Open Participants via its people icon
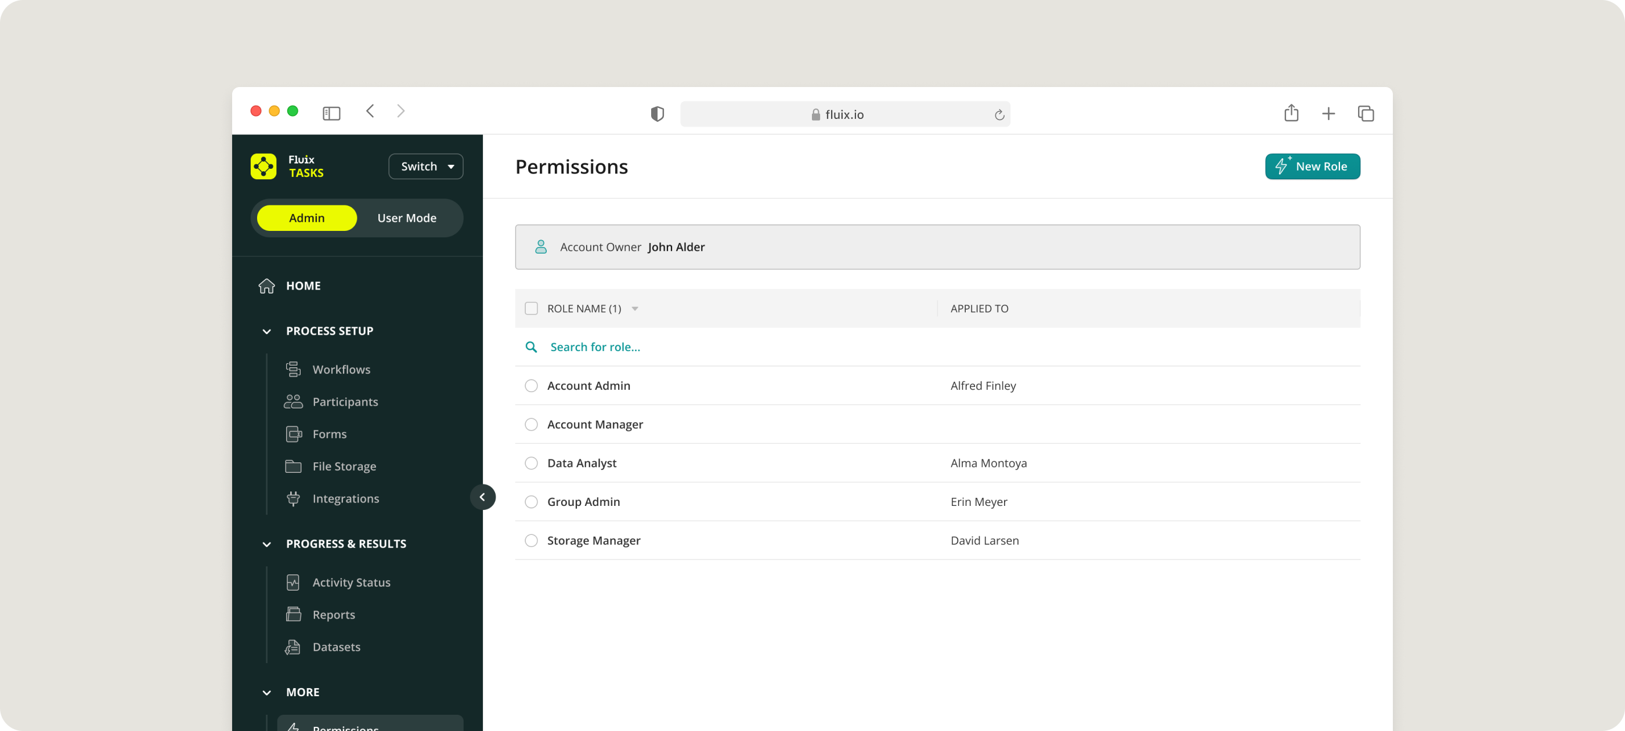The image size is (1625, 731). [x=293, y=402]
